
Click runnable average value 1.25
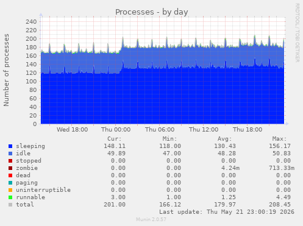[x=229, y=197]
